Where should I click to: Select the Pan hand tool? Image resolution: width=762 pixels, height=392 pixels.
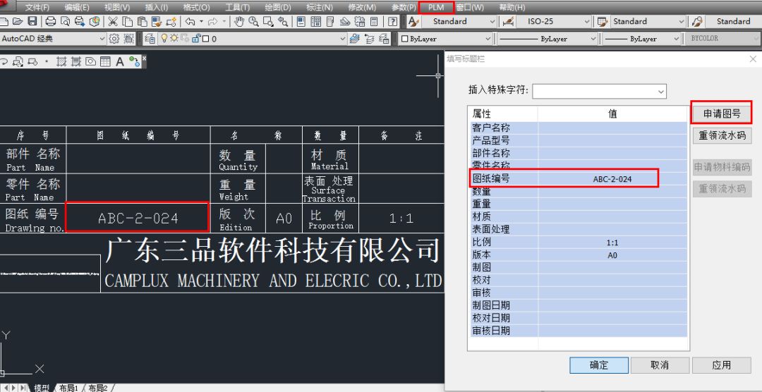point(239,21)
